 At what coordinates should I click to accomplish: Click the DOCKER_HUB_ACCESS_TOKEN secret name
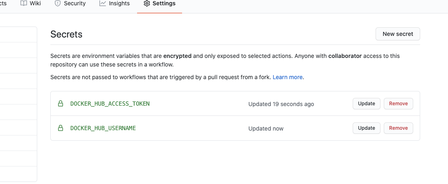[x=110, y=104]
